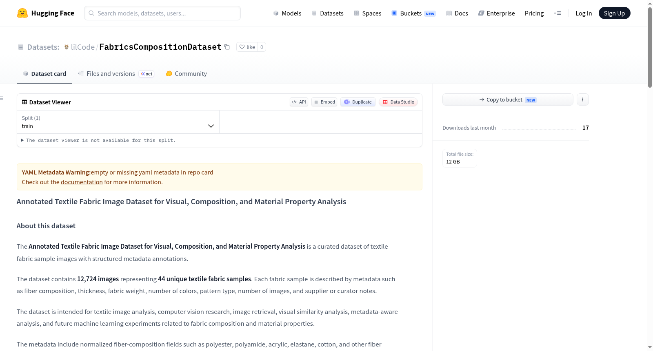The width and height of the screenshot is (653, 351).
Task: Go to the Enterprise page
Action: [x=496, y=13]
